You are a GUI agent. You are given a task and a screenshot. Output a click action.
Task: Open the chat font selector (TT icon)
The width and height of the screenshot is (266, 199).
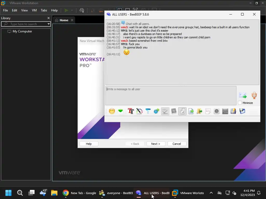pyautogui.click(x=131, y=111)
